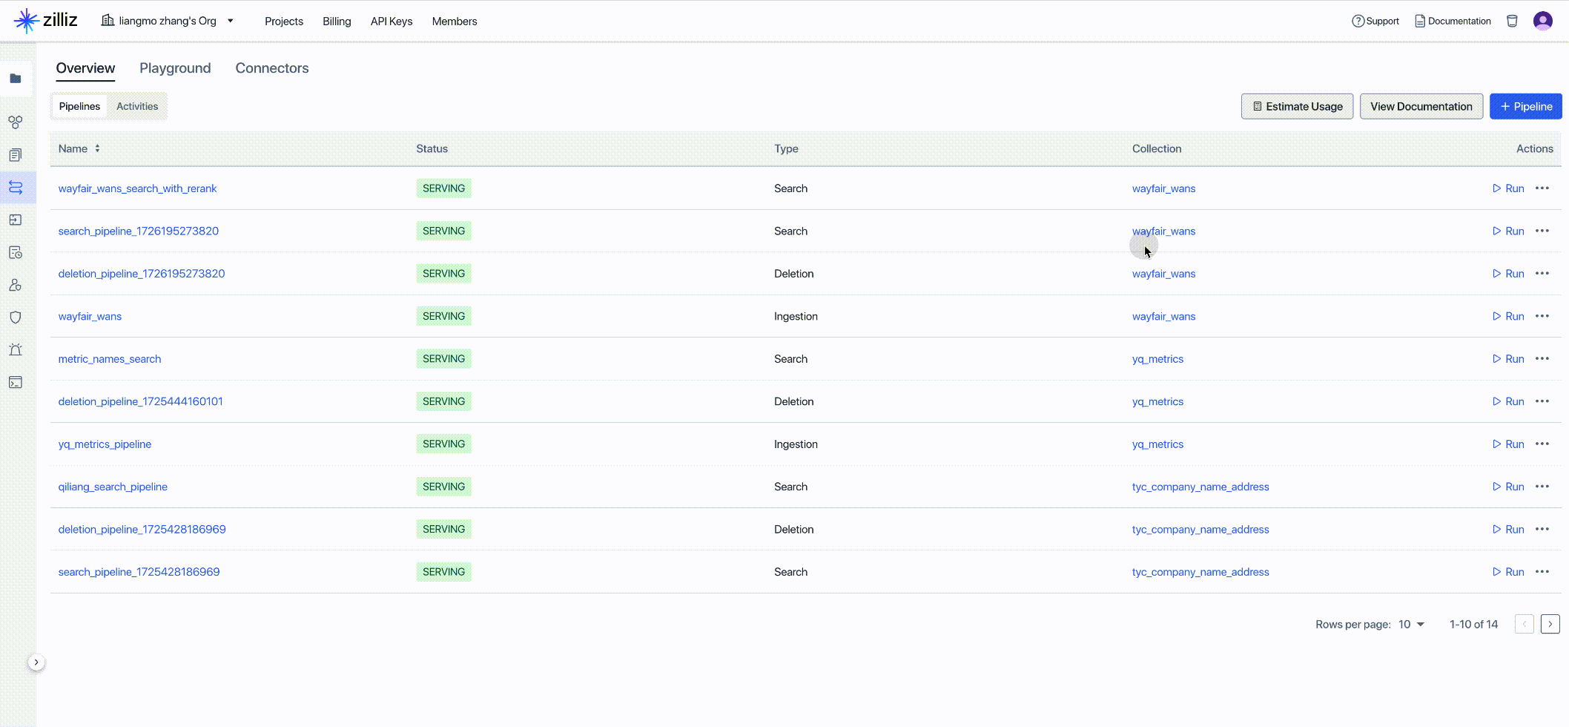
Task: Expand the collapsed left sidebar
Action: (x=36, y=662)
